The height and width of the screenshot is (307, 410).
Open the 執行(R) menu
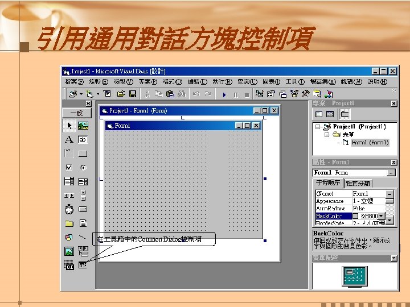tap(222, 82)
